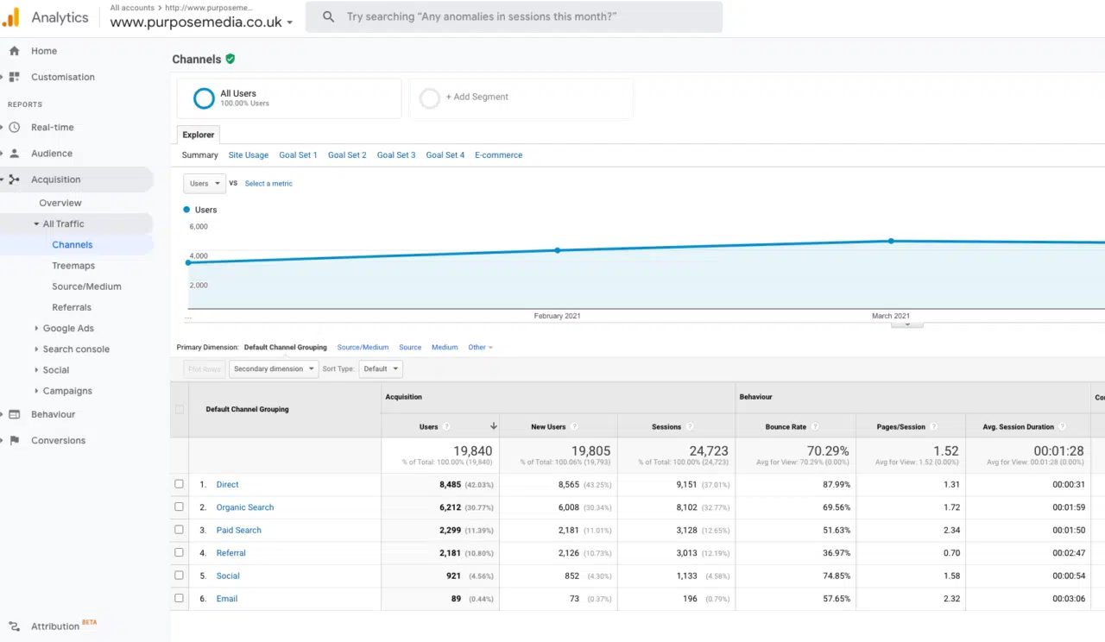Click the Select a metric link

(268, 184)
